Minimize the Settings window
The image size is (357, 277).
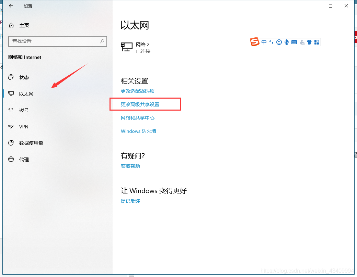tap(315, 6)
